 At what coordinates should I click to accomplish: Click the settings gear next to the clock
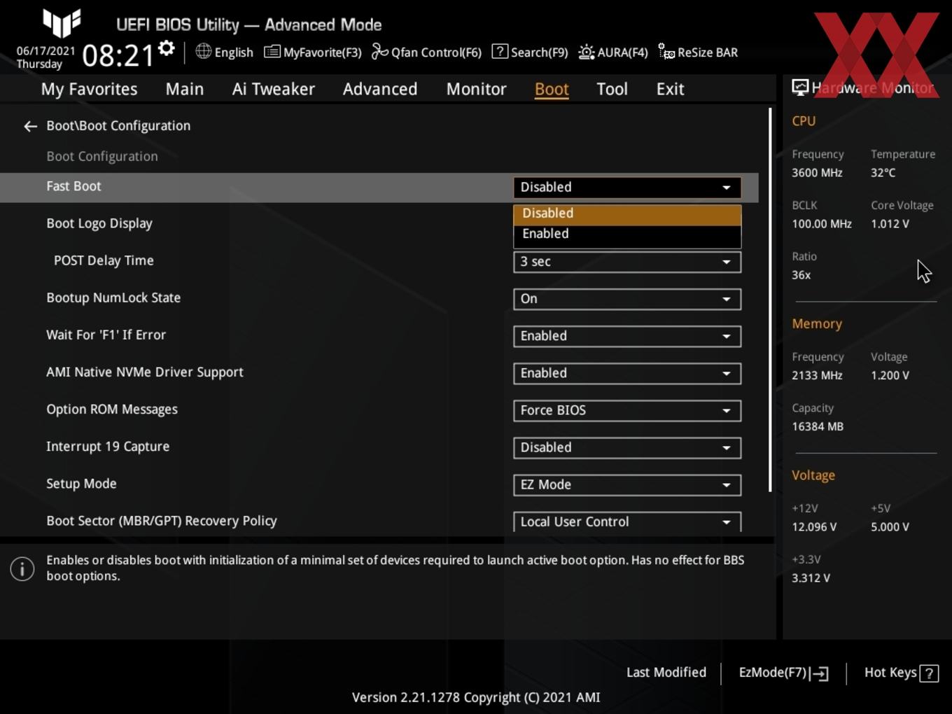click(x=167, y=48)
